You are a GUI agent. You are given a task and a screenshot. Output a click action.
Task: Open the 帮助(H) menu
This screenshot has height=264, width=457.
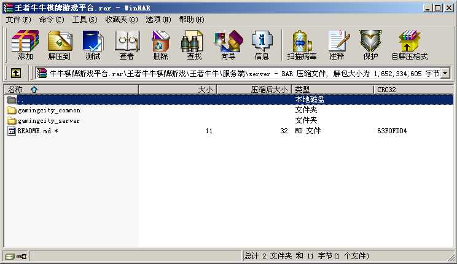coord(192,20)
